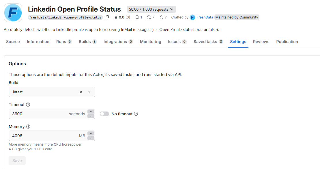Open the Monitoring tab

point(150,42)
